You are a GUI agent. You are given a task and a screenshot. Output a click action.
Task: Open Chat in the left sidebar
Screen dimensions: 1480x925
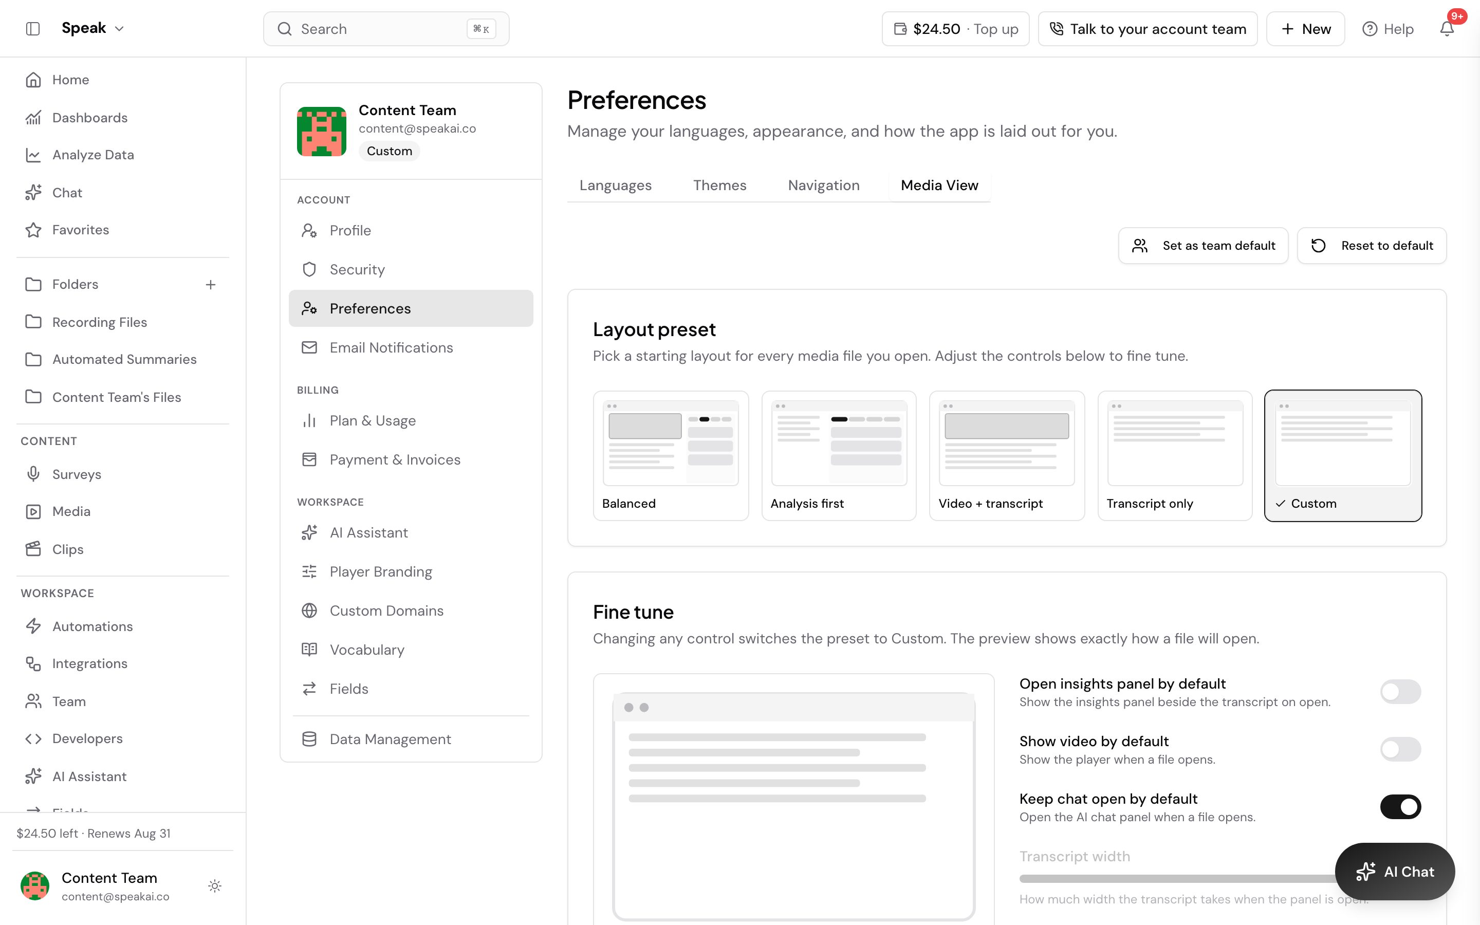[x=122, y=193]
